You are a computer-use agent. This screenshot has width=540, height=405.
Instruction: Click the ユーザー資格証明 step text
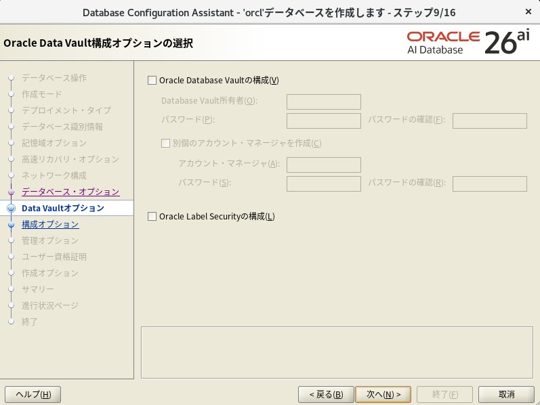pyautogui.click(x=54, y=257)
